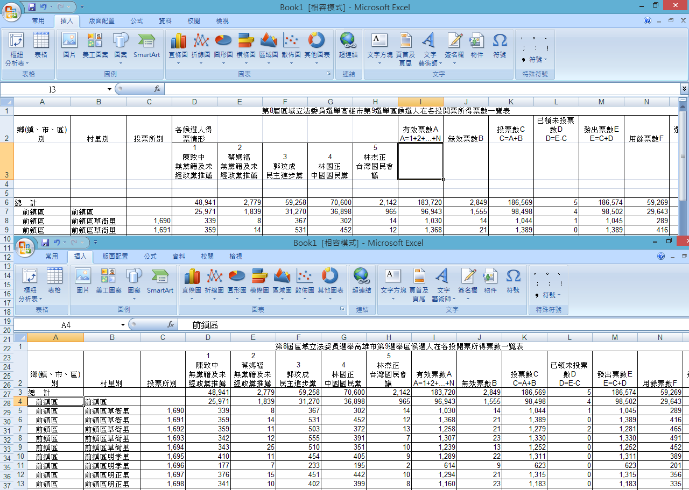Click 頁首及頁尾 icon in the upper ribbon
This screenshot has height=490, width=689.
point(405,47)
